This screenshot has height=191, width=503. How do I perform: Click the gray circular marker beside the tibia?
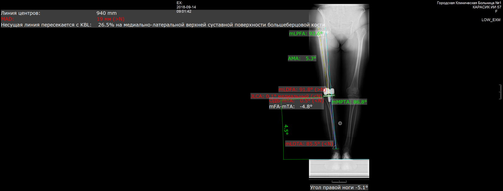tap(340, 123)
